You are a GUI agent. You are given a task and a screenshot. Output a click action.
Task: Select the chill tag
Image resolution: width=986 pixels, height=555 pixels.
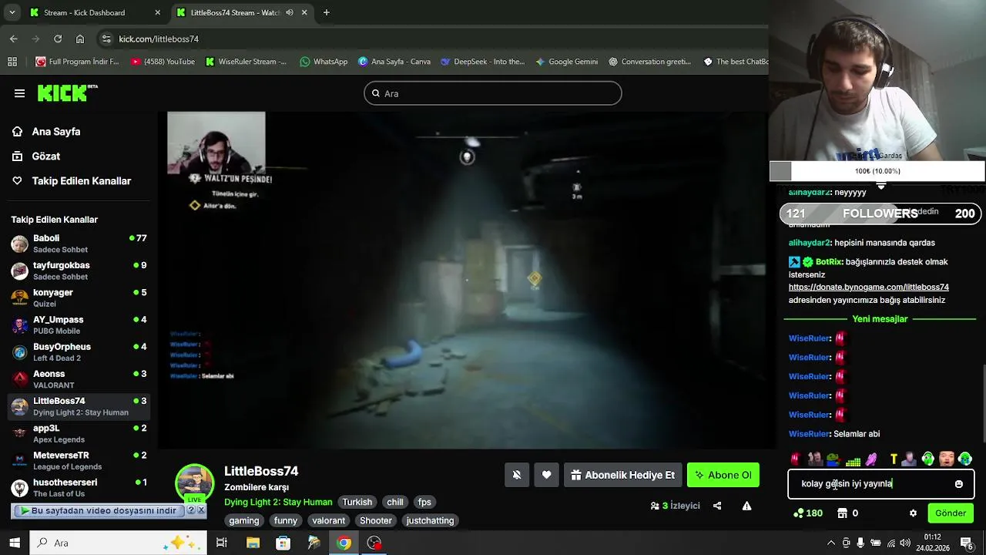(x=395, y=502)
